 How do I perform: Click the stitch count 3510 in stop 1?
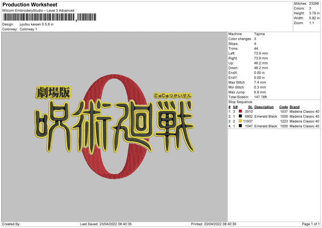point(248,111)
